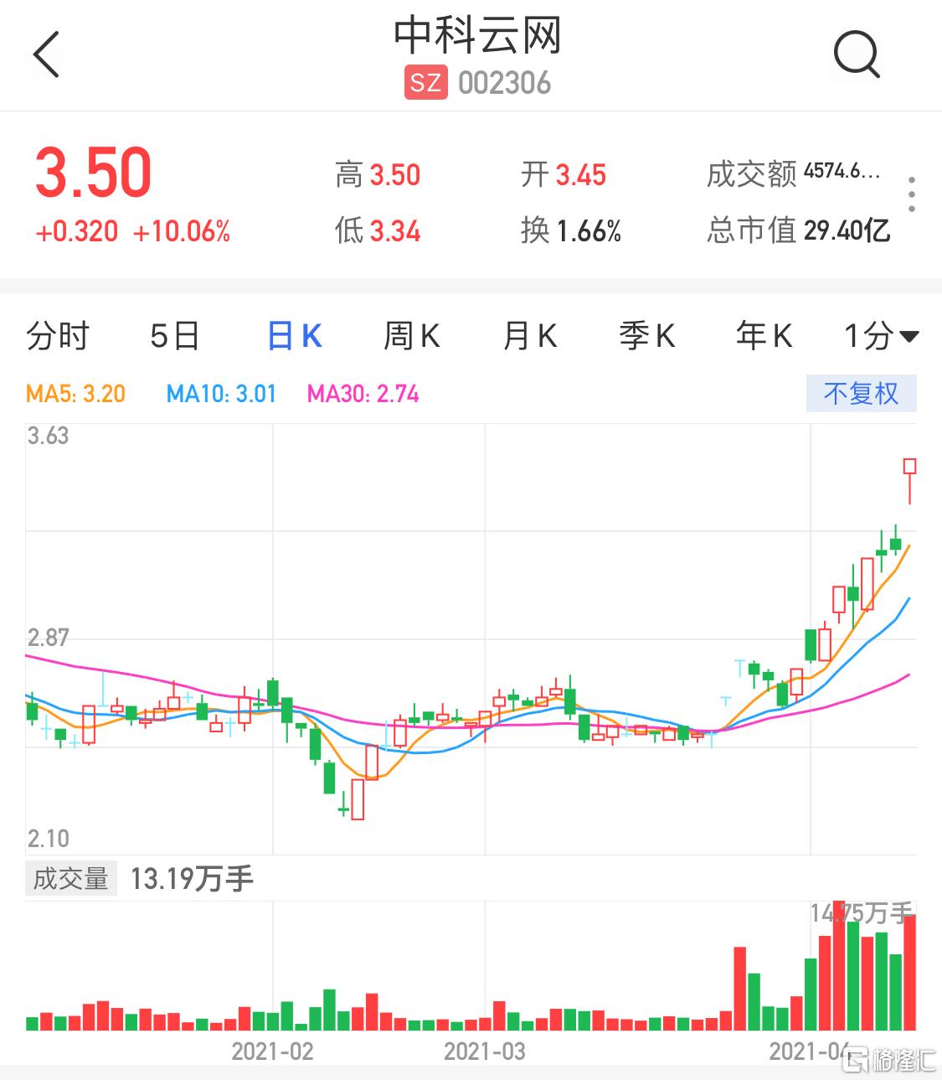The width and height of the screenshot is (942, 1080).
Task: Toggle the 不复权 adjustment button
Action: [x=862, y=393]
